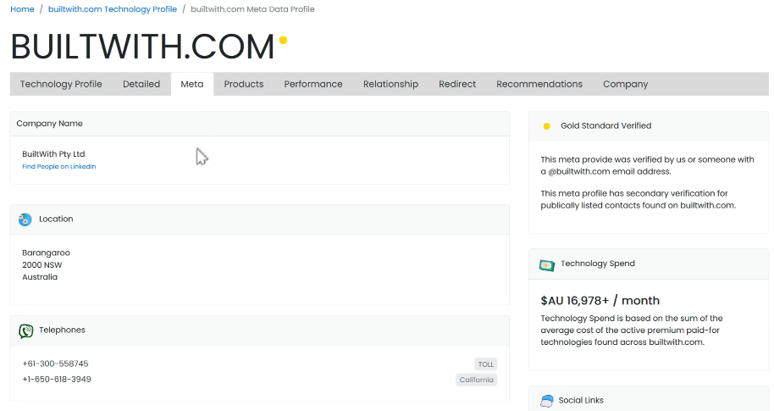
Task: Open the Technology Profile tab
Action: coord(61,84)
